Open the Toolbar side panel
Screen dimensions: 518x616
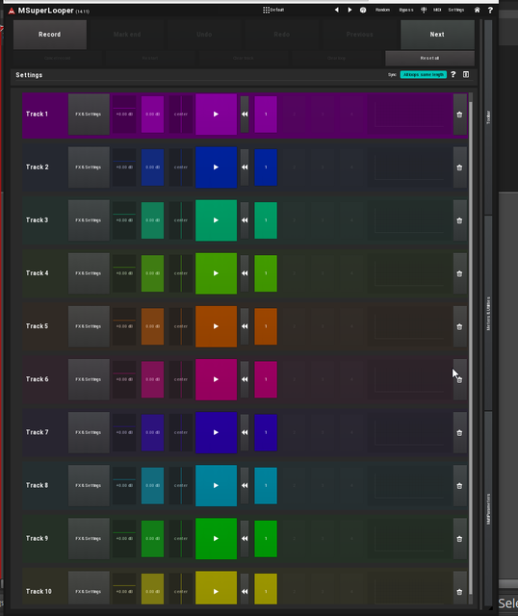pyautogui.click(x=488, y=117)
